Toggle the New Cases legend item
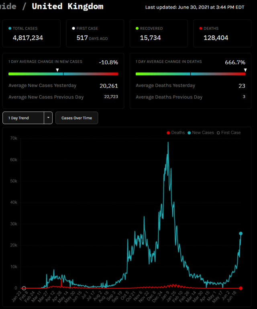The height and width of the screenshot is (309, 257). pyautogui.click(x=200, y=132)
